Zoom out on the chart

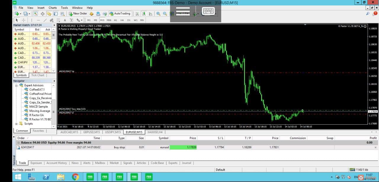(165, 14)
